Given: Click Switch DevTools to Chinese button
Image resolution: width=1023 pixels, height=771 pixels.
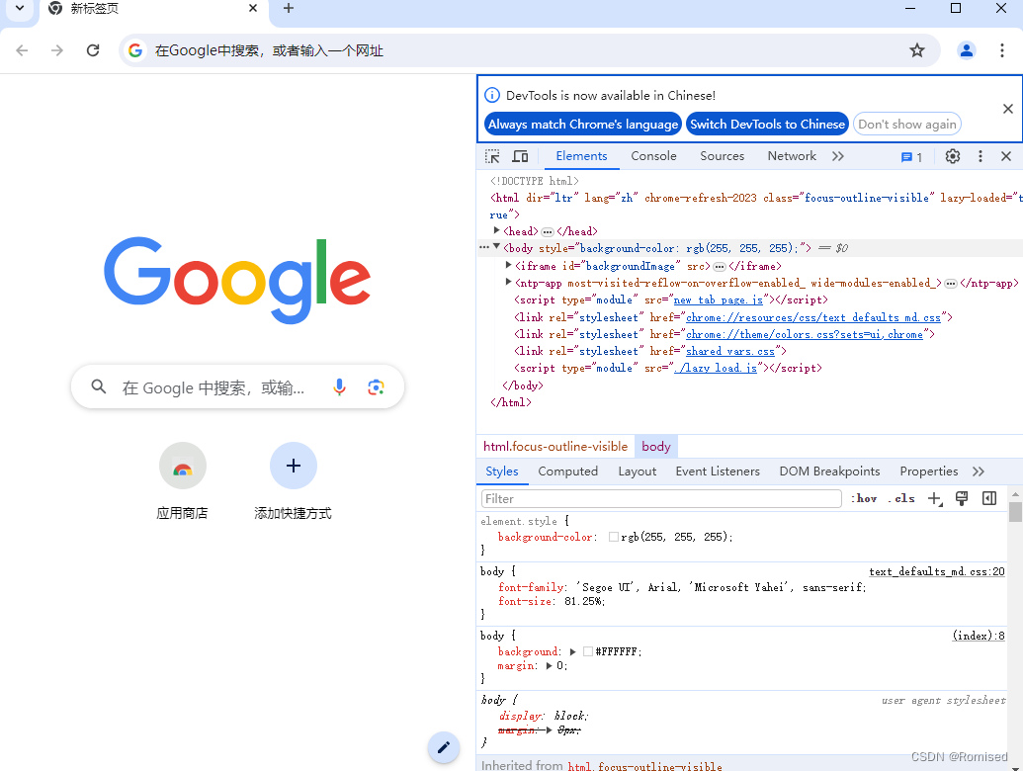Looking at the screenshot, I should coord(767,124).
